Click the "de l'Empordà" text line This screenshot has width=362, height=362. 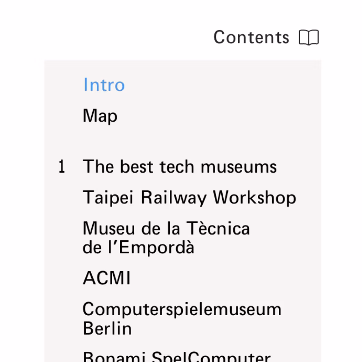coord(138,248)
